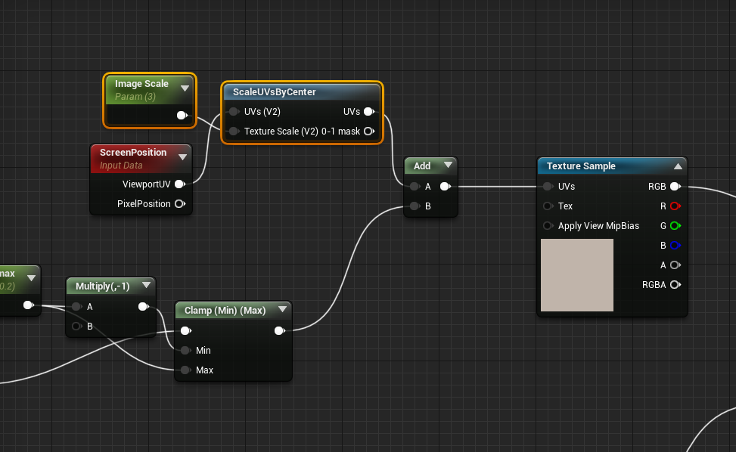The width and height of the screenshot is (736, 452).
Task: Click the Add node A input pin
Action: point(415,187)
